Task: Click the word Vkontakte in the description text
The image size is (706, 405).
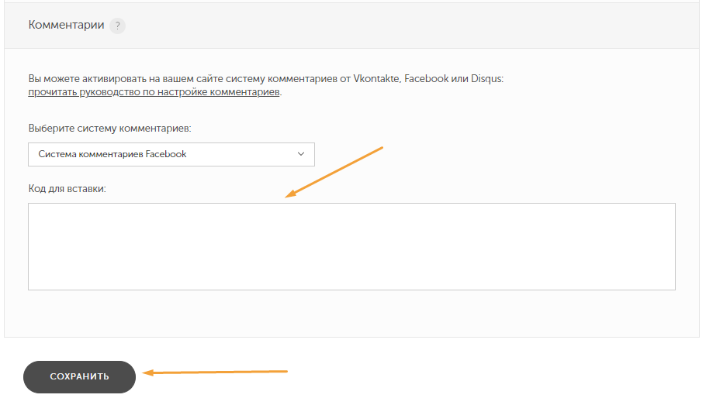Action: point(376,79)
